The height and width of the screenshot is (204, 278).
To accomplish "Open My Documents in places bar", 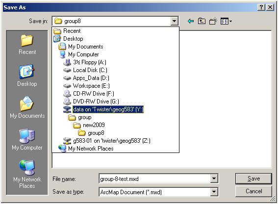I will (27, 107).
